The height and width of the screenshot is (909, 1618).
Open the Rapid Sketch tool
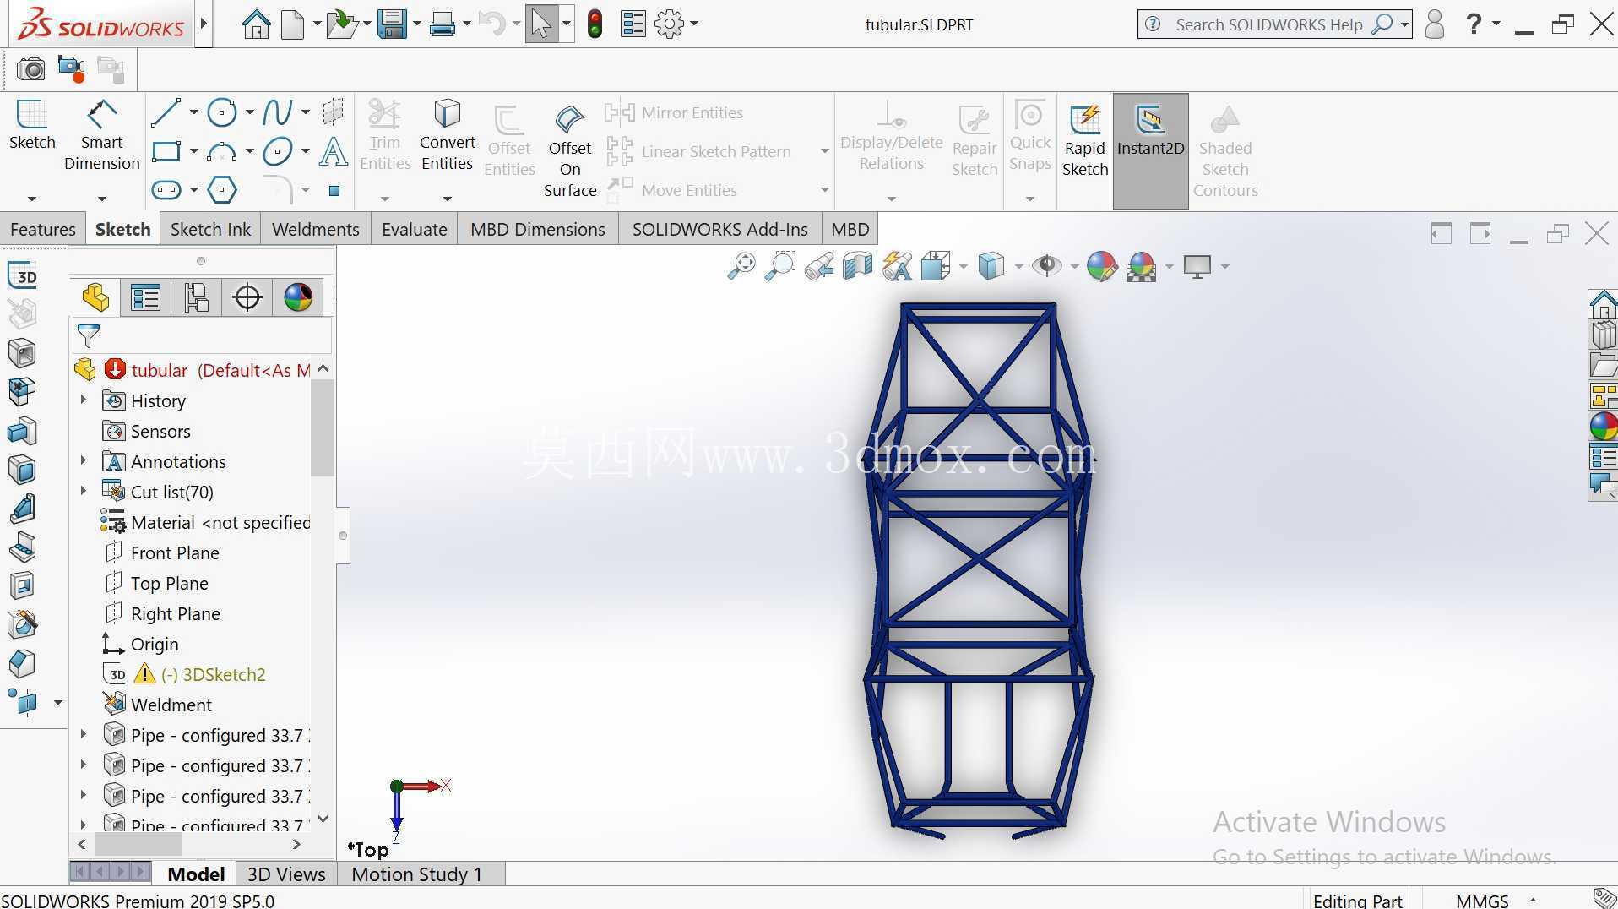pyautogui.click(x=1085, y=140)
